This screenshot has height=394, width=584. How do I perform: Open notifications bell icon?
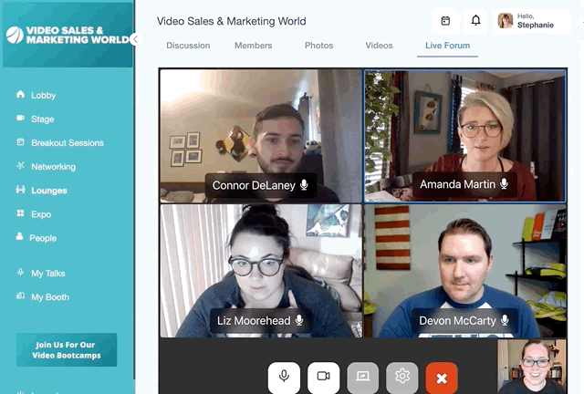coord(475,20)
